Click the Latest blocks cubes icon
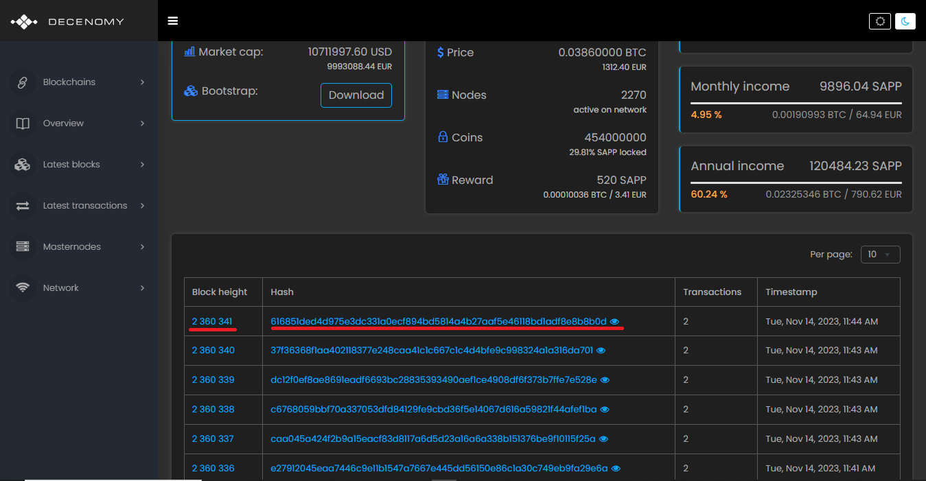 point(23,165)
